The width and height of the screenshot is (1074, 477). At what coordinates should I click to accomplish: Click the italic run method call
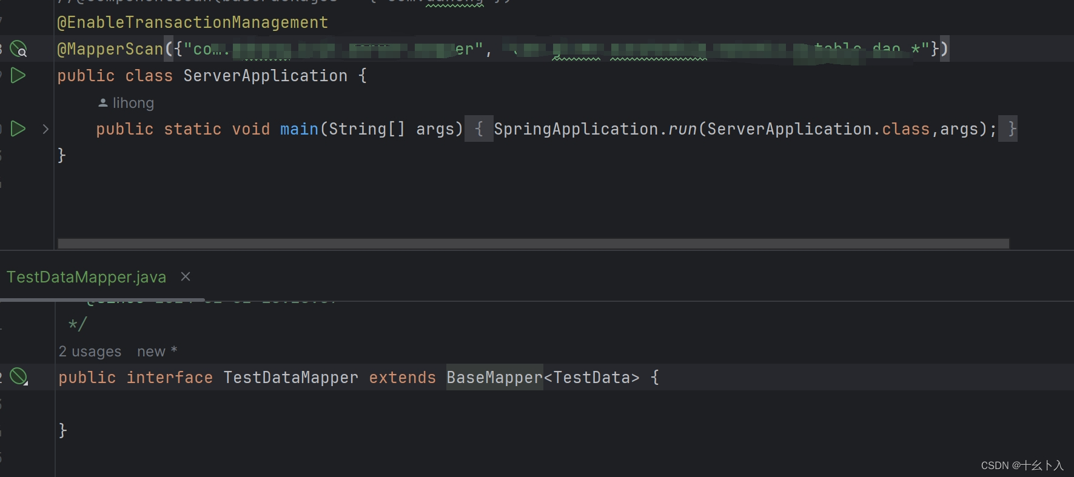pyautogui.click(x=682, y=129)
